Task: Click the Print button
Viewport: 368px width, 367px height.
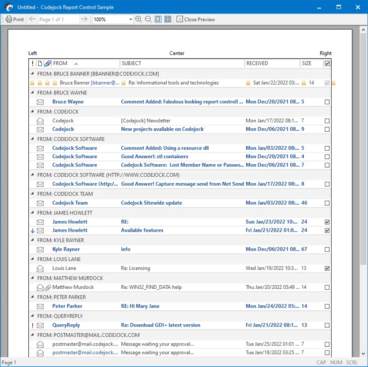Action: coord(15,19)
